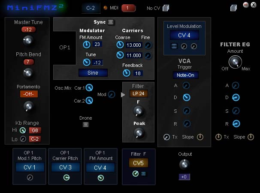The height and width of the screenshot is (193, 260).
Task: Click the Feedback knob
Action: tap(127, 73)
